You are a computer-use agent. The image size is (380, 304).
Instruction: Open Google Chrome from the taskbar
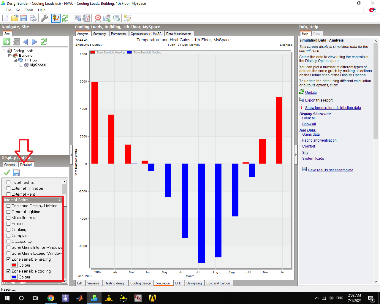(51, 298)
